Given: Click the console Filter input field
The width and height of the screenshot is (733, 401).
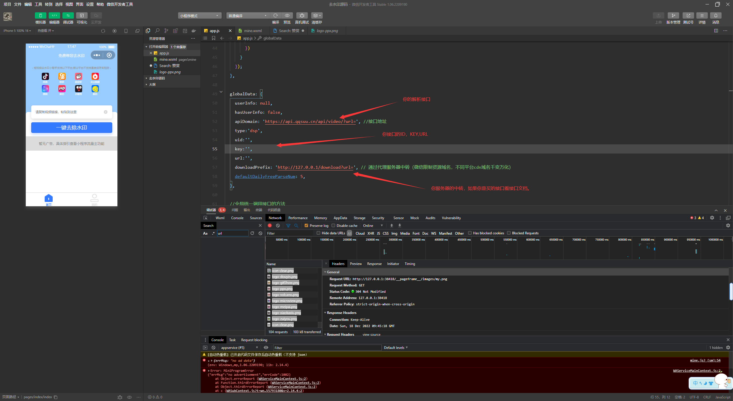Looking at the screenshot, I should click(x=327, y=348).
